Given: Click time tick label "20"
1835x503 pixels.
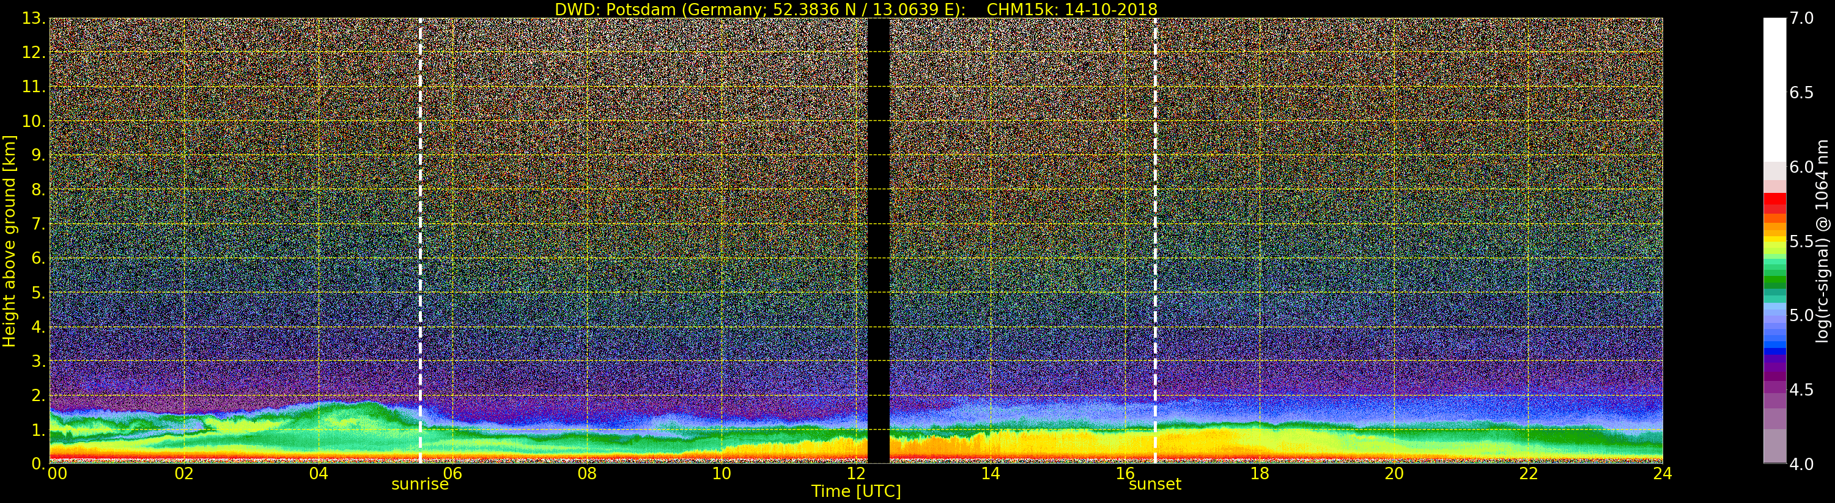Looking at the screenshot, I should click(x=1394, y=474).
